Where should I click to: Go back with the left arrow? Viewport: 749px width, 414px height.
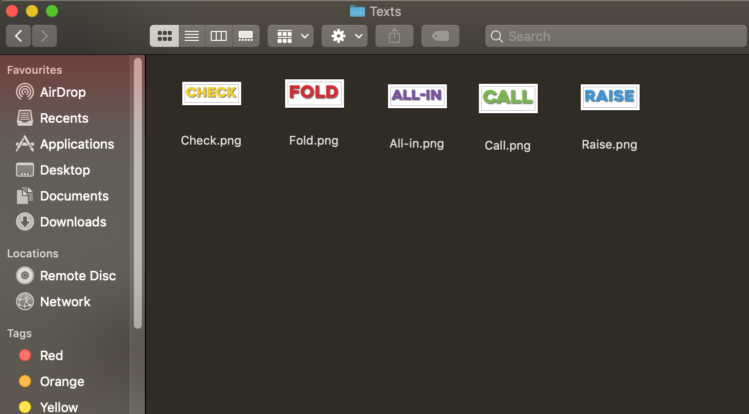tap(19, 36)
